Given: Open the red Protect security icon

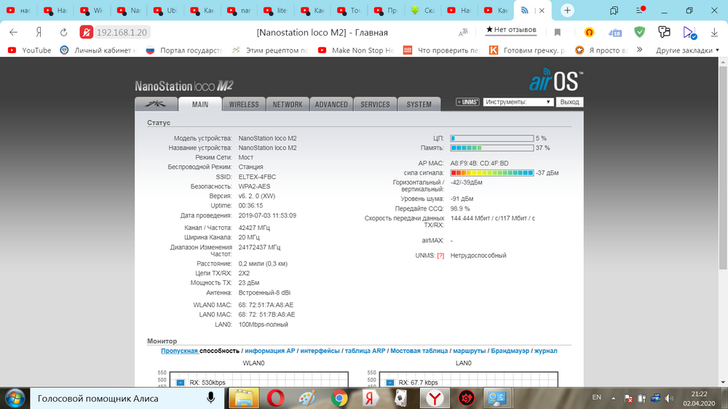Looking at the screenshot, I should (87, 32).
